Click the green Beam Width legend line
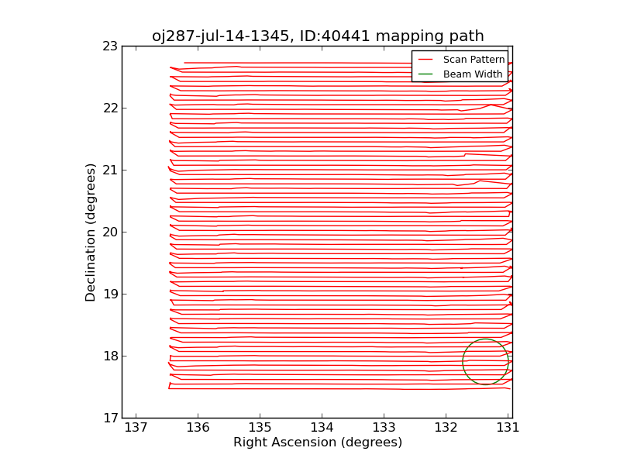The image size is (620, 465). pyautogui.click(x=425, y=74)
